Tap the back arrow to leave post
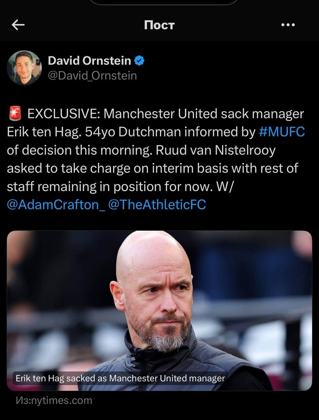 click(x=18, y=25)
